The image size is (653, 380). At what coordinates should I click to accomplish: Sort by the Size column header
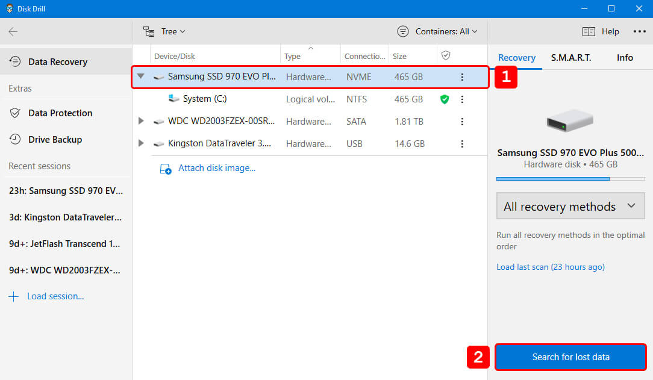pos(399,56)
